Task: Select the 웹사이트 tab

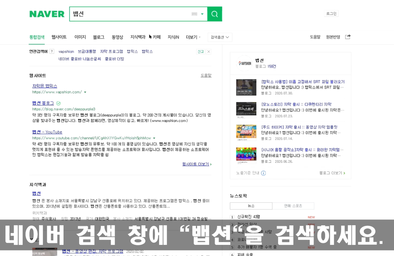Action: point(59,37)
